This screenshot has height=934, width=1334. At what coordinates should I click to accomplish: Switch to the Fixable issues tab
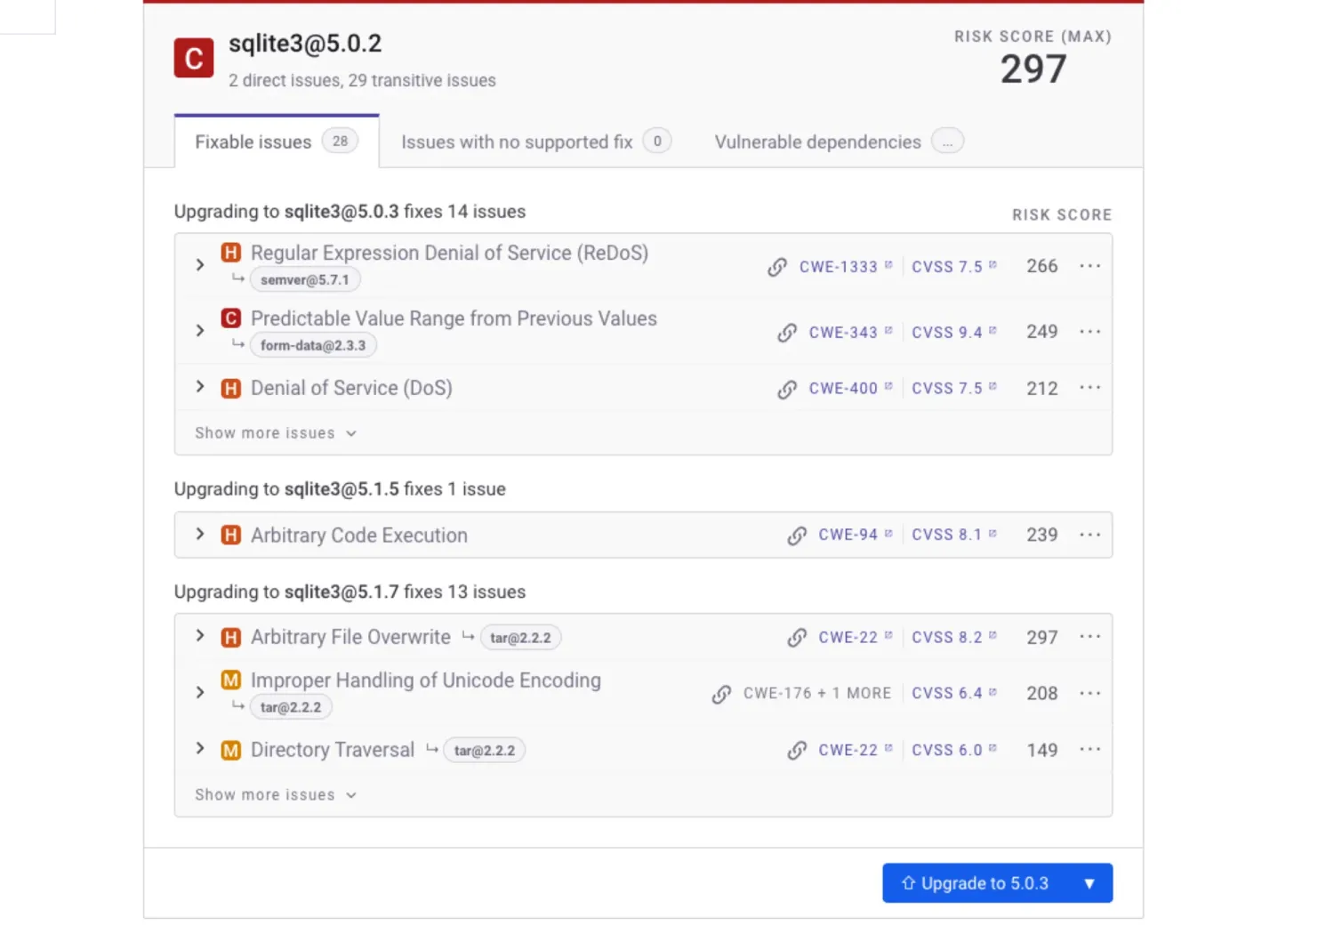tap(277, 141)
